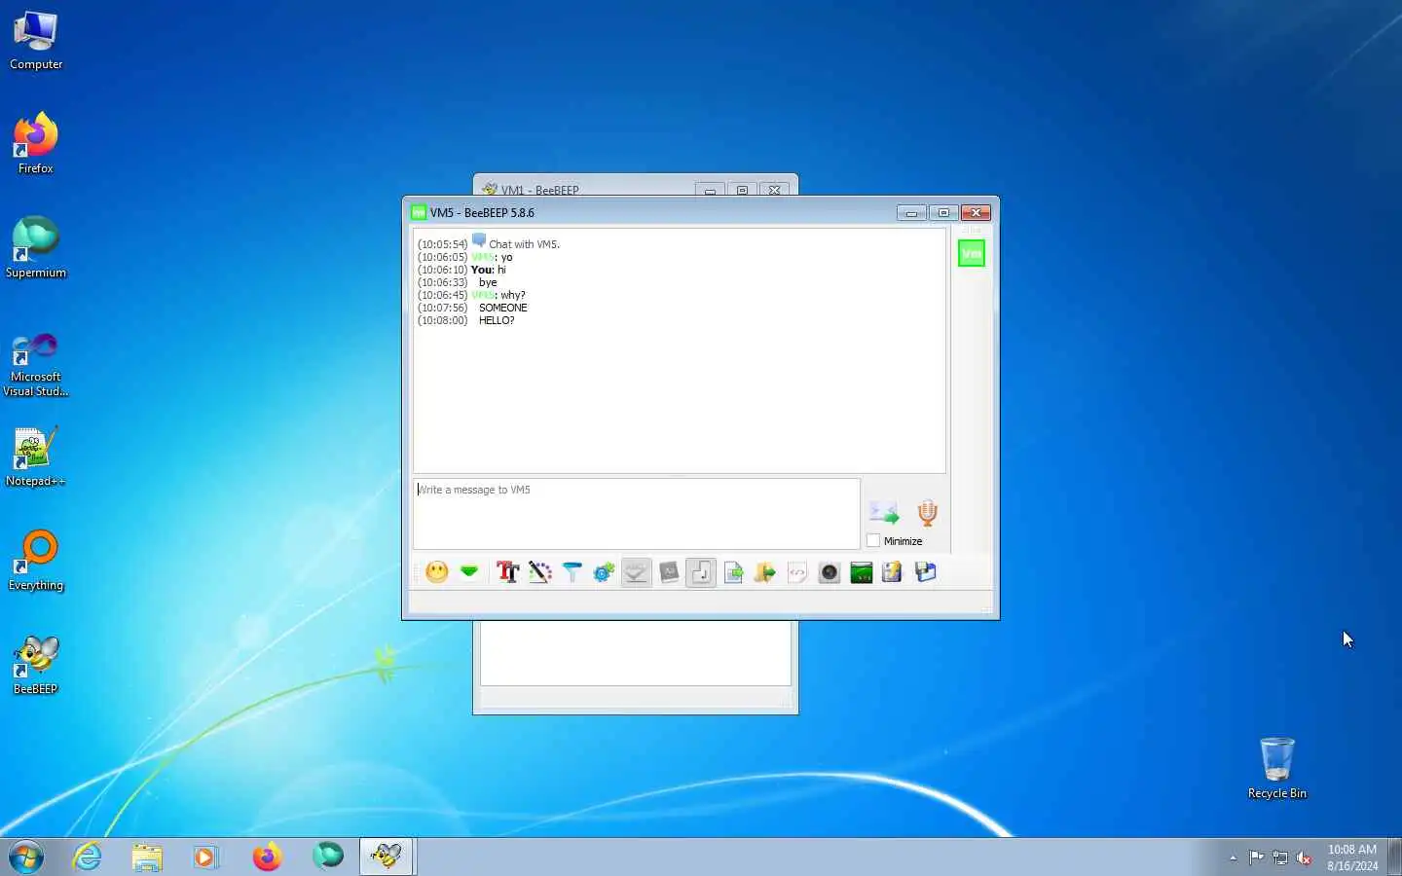Open Microsoft Visual Studio shortcut

click(36, 365)
